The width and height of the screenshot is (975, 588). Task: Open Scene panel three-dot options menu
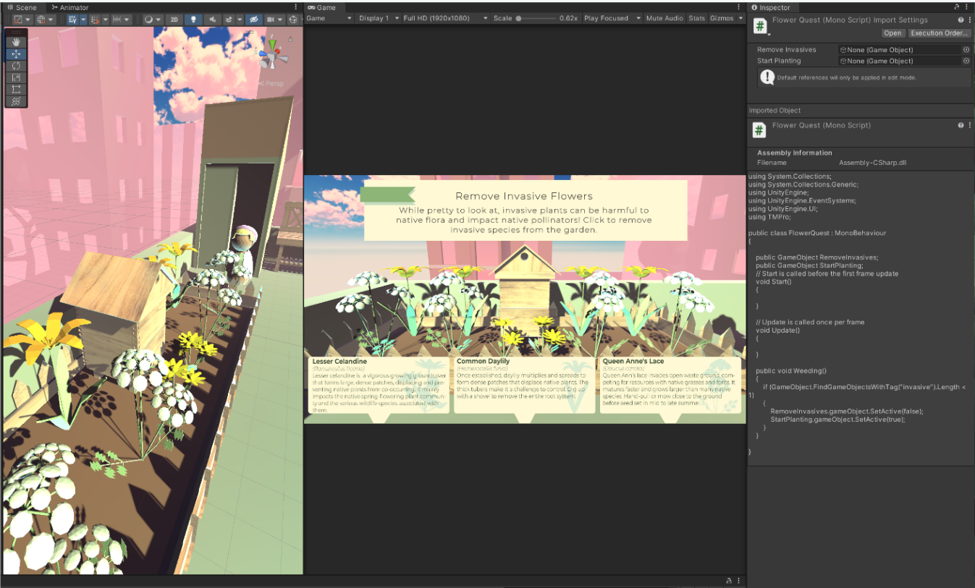295,7
